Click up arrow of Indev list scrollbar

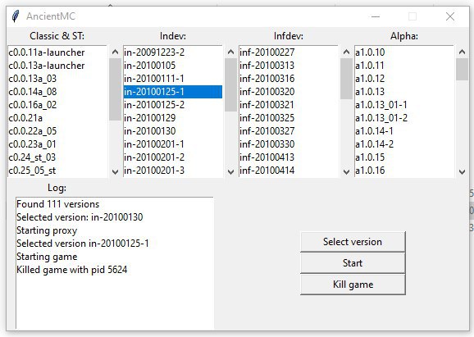230,52
